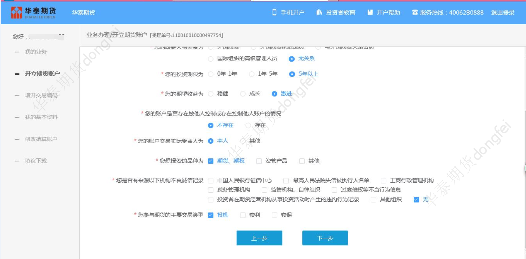Select 开立期货账户 sidebar item
Screen dimensions: 526x259
pyautogui.click(x=42, y=74)
